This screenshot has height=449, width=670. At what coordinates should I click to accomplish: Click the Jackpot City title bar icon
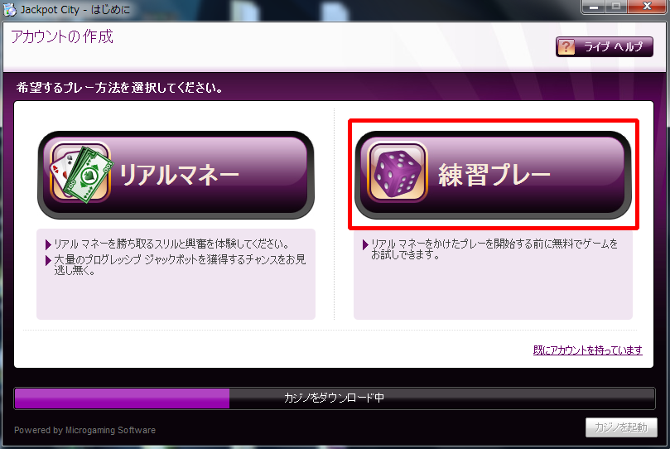pyautogui.click(x=9, y=10)
